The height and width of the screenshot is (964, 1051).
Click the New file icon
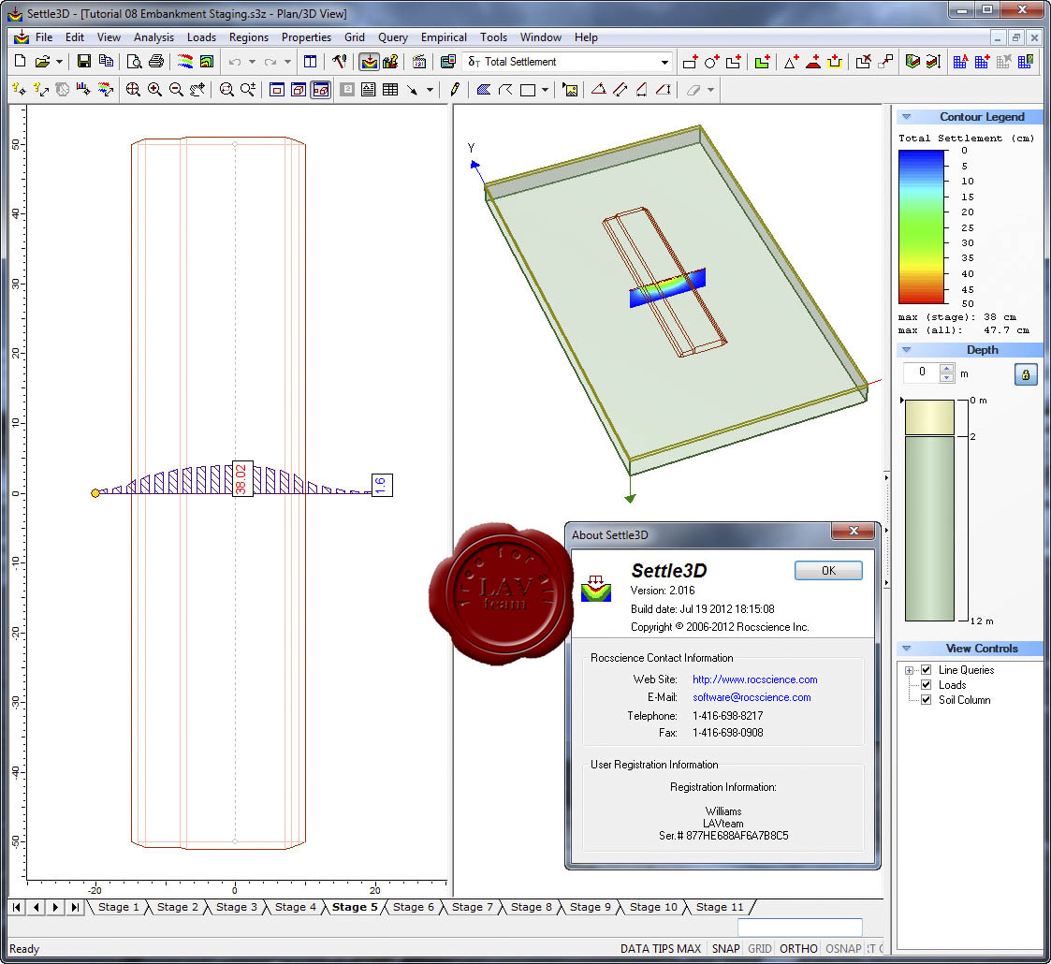(20, 62)
